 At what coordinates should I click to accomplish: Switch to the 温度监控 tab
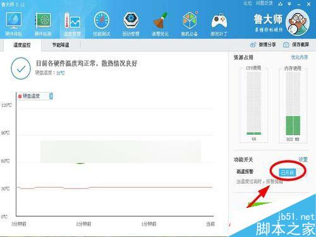coord(22,45)
